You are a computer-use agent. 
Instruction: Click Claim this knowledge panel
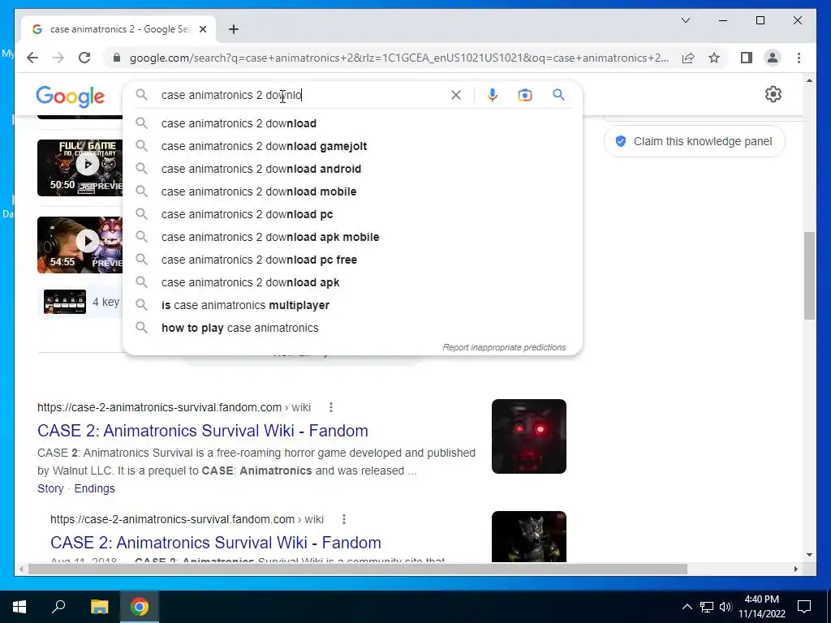tap(695, 141)
